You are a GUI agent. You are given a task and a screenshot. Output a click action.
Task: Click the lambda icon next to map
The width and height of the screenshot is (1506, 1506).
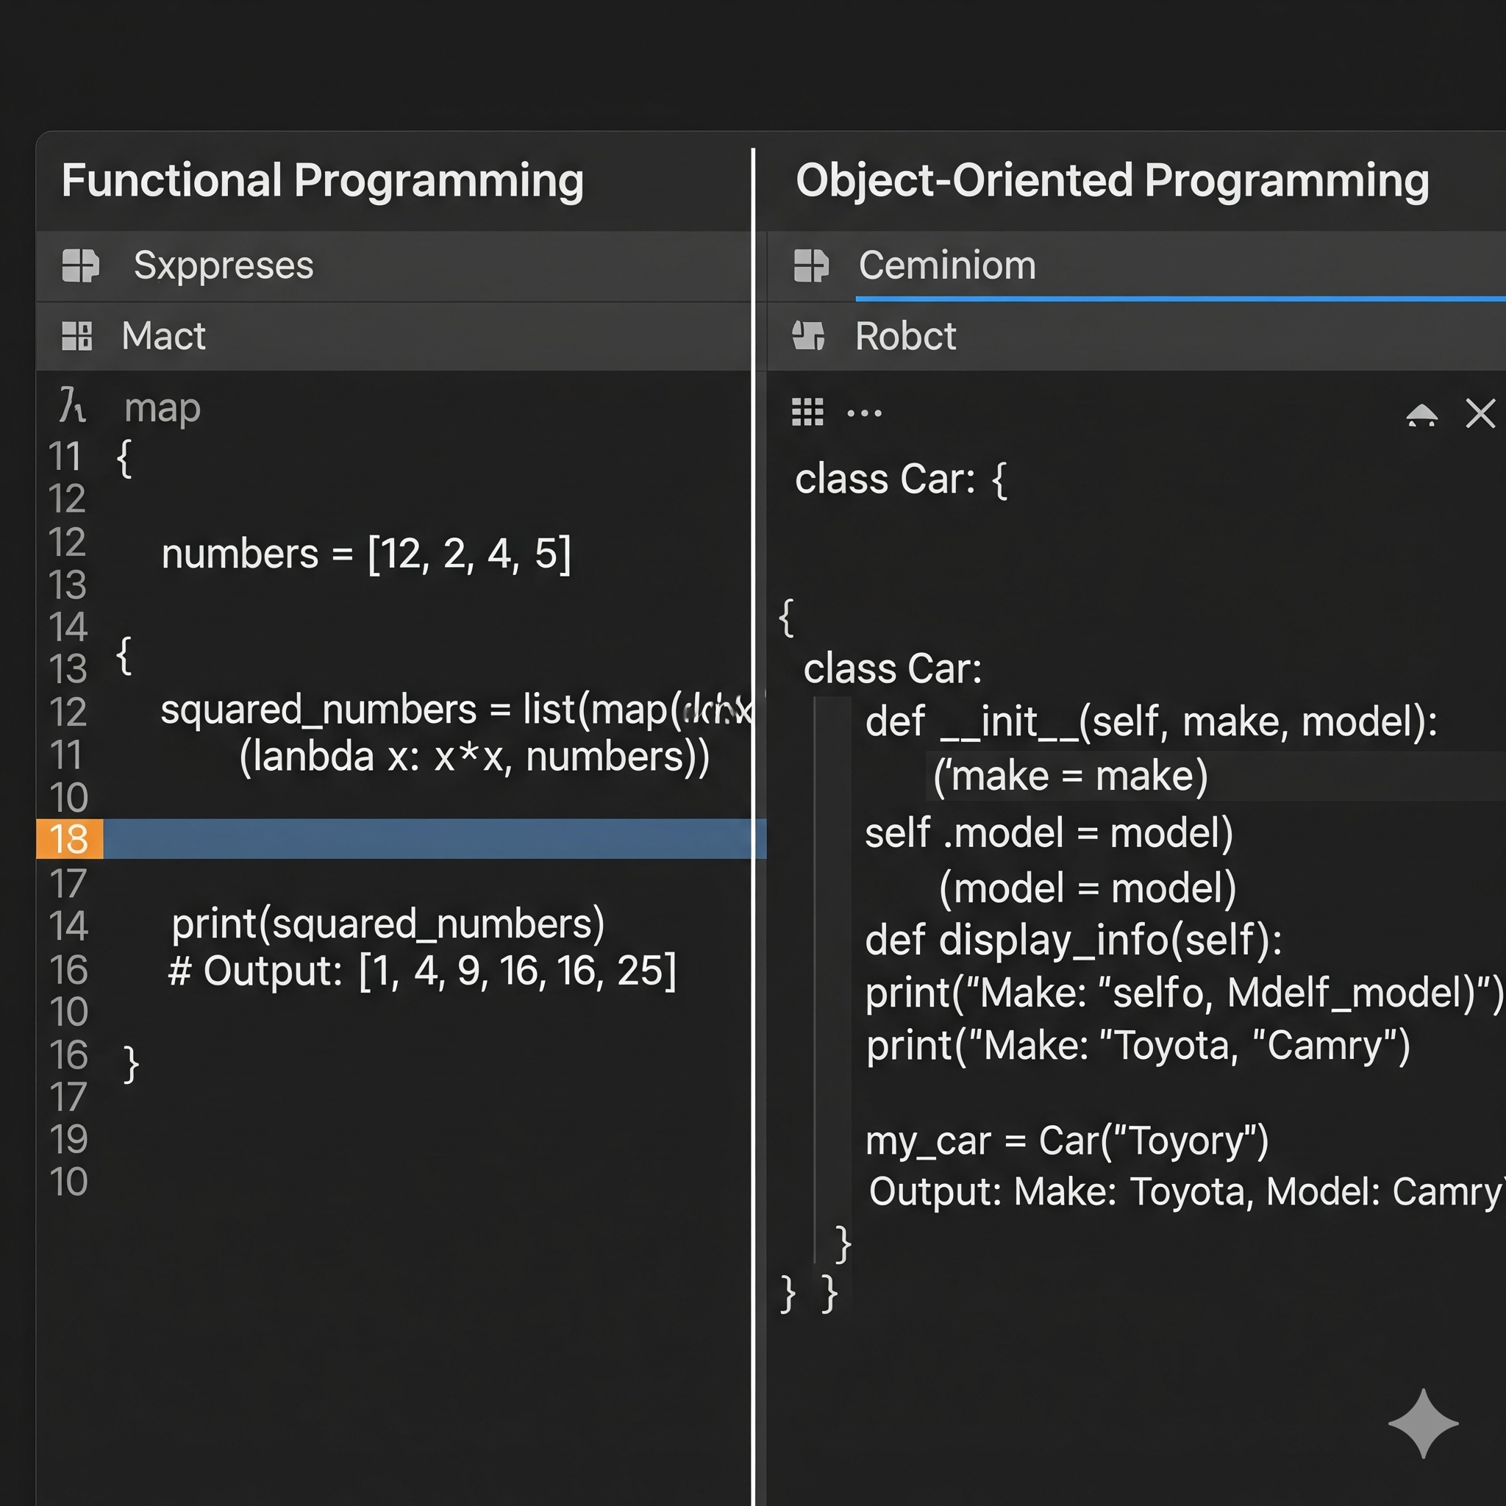point(72,406)
